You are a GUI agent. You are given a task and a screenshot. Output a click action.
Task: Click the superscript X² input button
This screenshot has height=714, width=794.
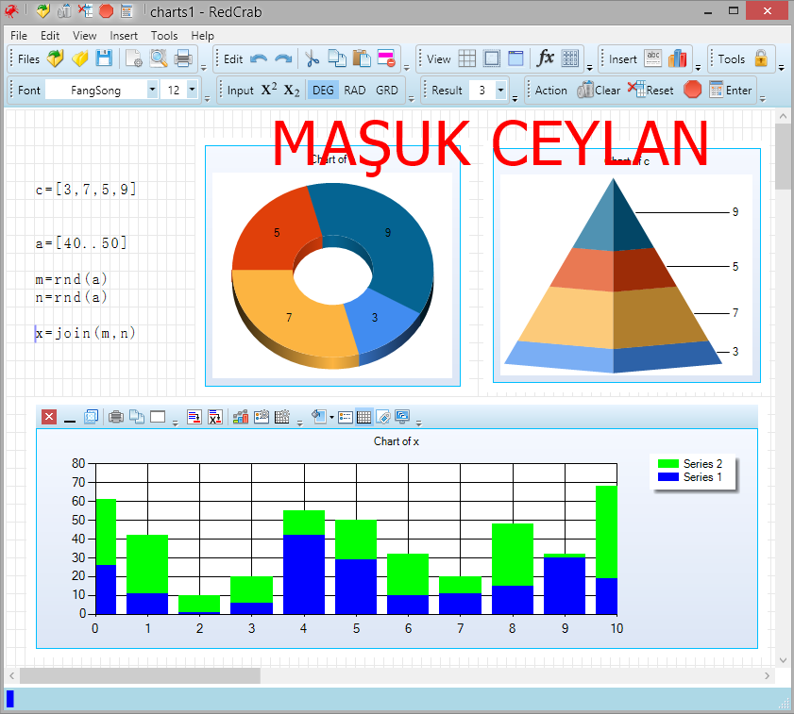pos(269,90)
